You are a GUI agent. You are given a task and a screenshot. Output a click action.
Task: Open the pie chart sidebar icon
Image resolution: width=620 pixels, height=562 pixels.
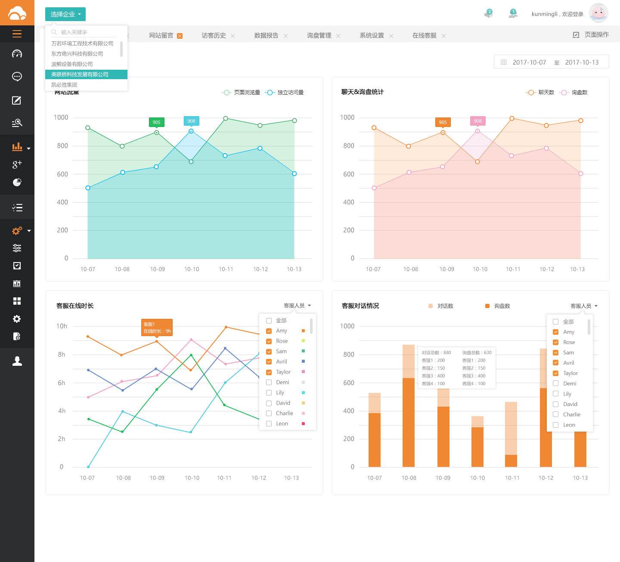(17, 182)
